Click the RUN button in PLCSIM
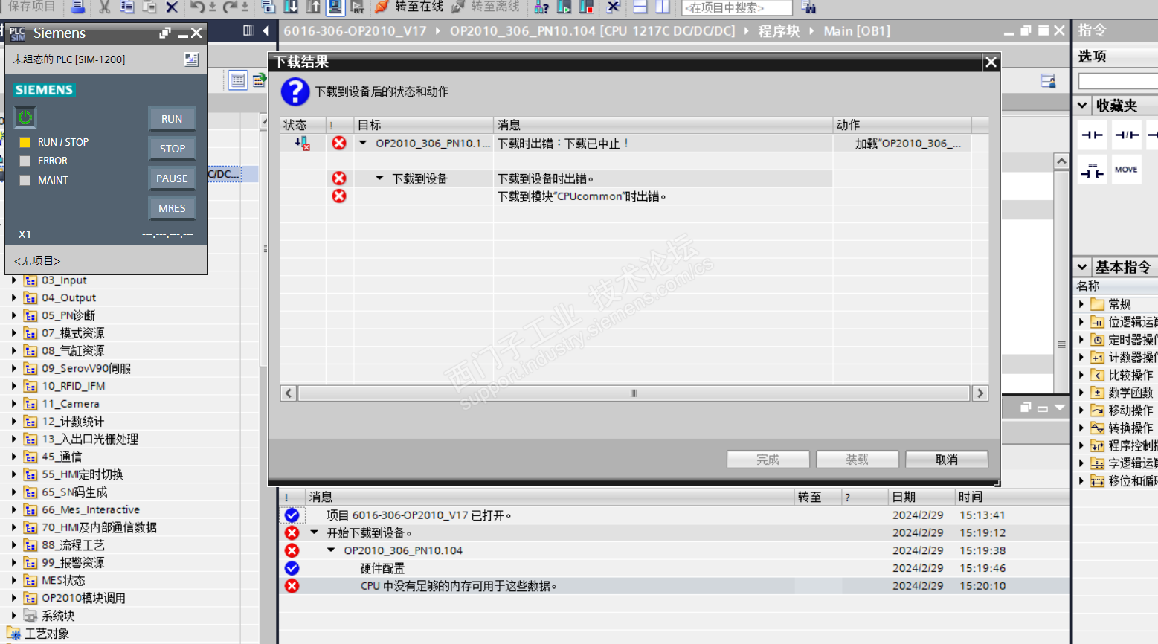 172,119
